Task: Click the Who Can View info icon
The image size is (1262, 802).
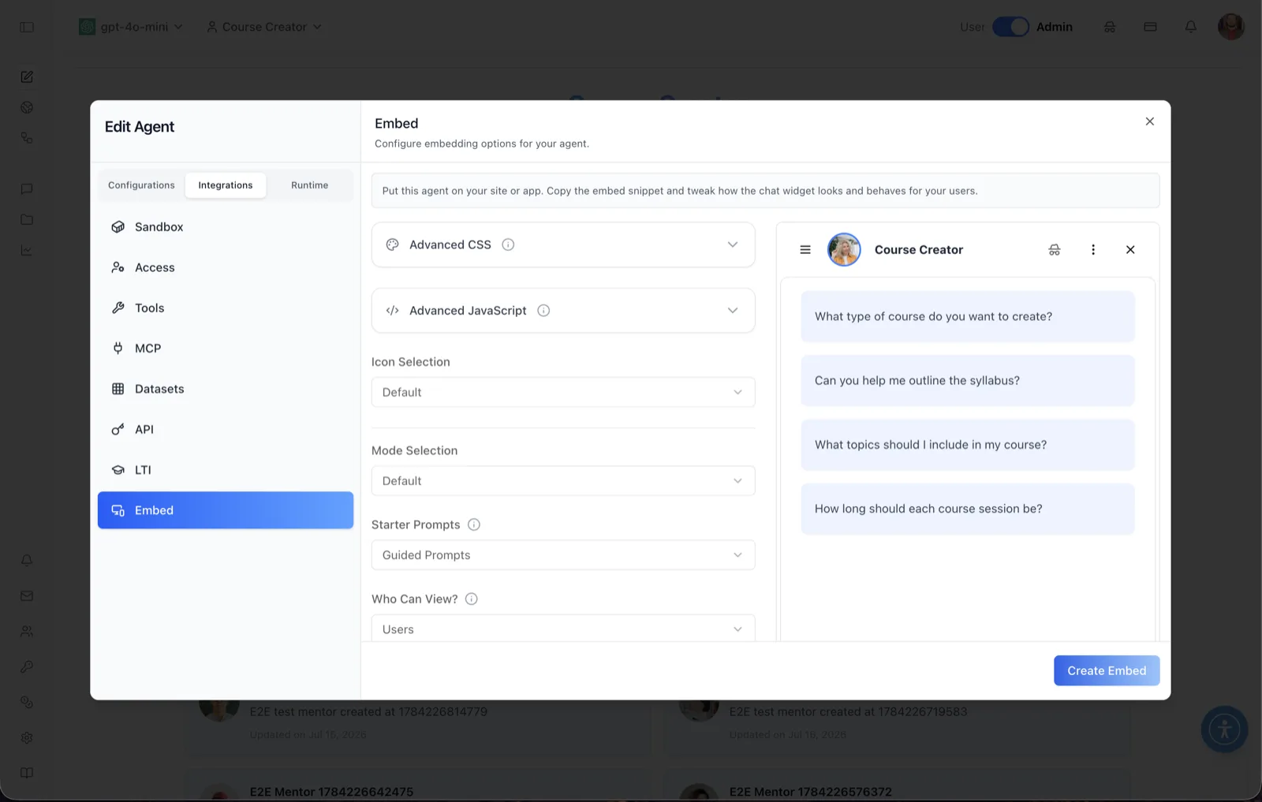Action: pyautogui.click(x=472, y=599)
